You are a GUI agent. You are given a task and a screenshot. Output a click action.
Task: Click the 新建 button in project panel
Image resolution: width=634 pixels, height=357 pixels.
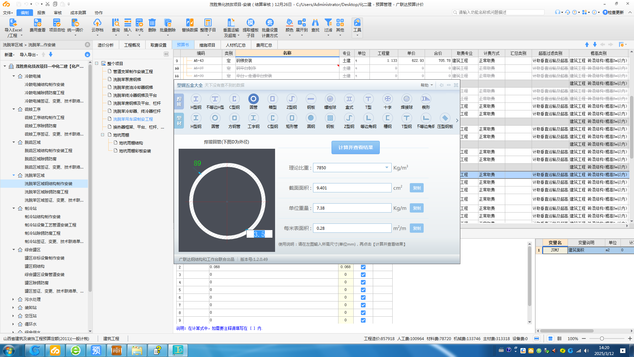(9, 55)
